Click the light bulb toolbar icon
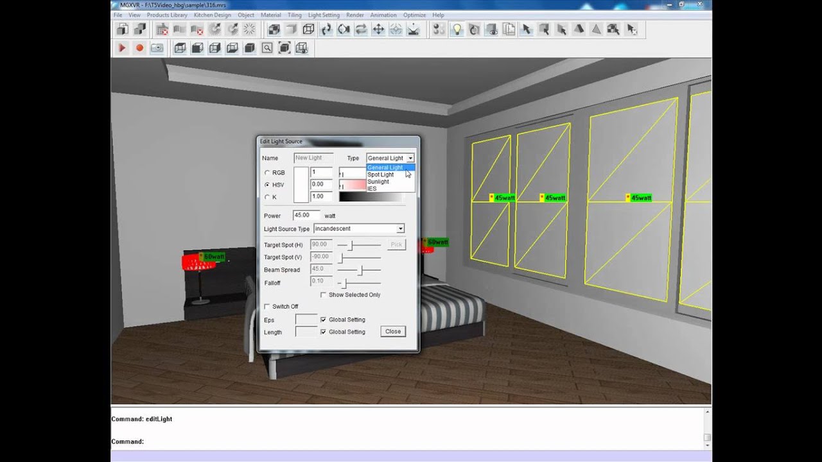 coord(457,29)
